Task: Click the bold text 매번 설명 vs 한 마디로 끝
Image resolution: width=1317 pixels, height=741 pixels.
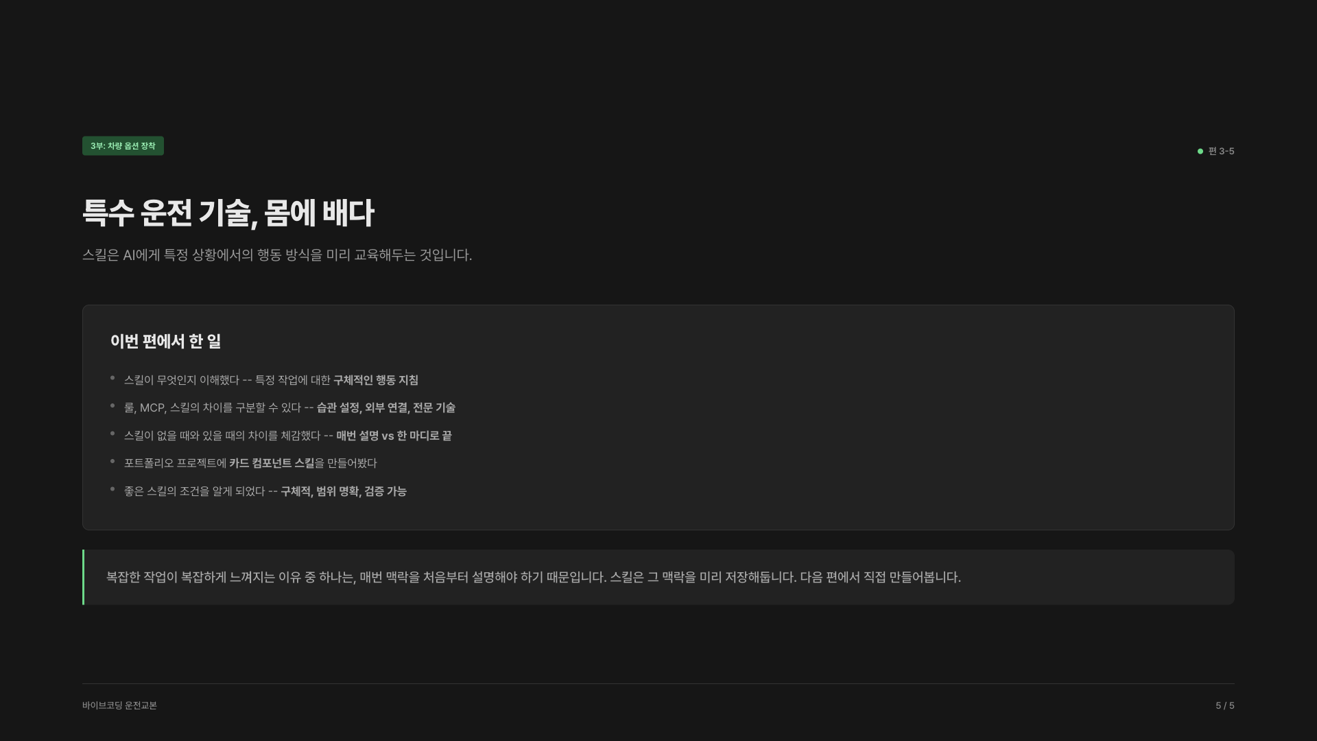Action: tap(394, 436)
